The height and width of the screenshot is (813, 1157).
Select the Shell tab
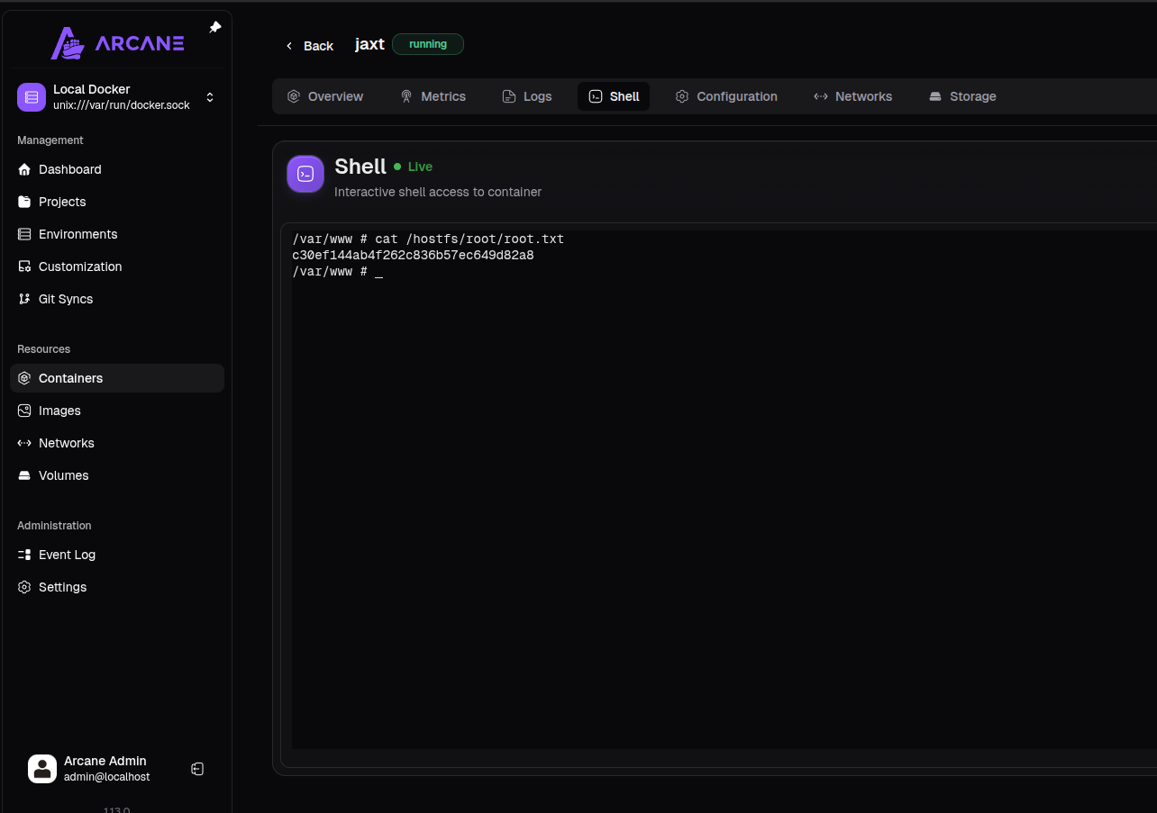pos(614,96)
